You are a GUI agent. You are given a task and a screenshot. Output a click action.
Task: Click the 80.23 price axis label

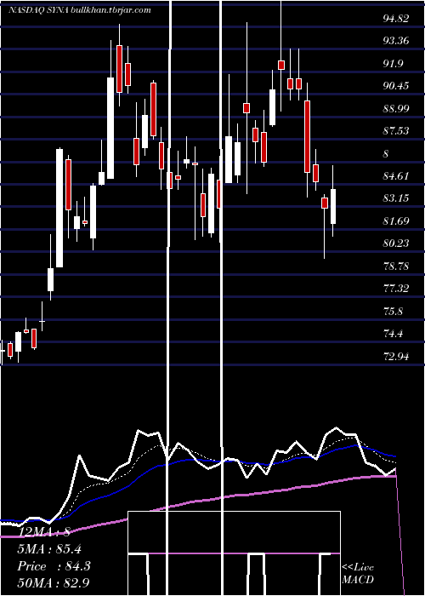(396, 244)
